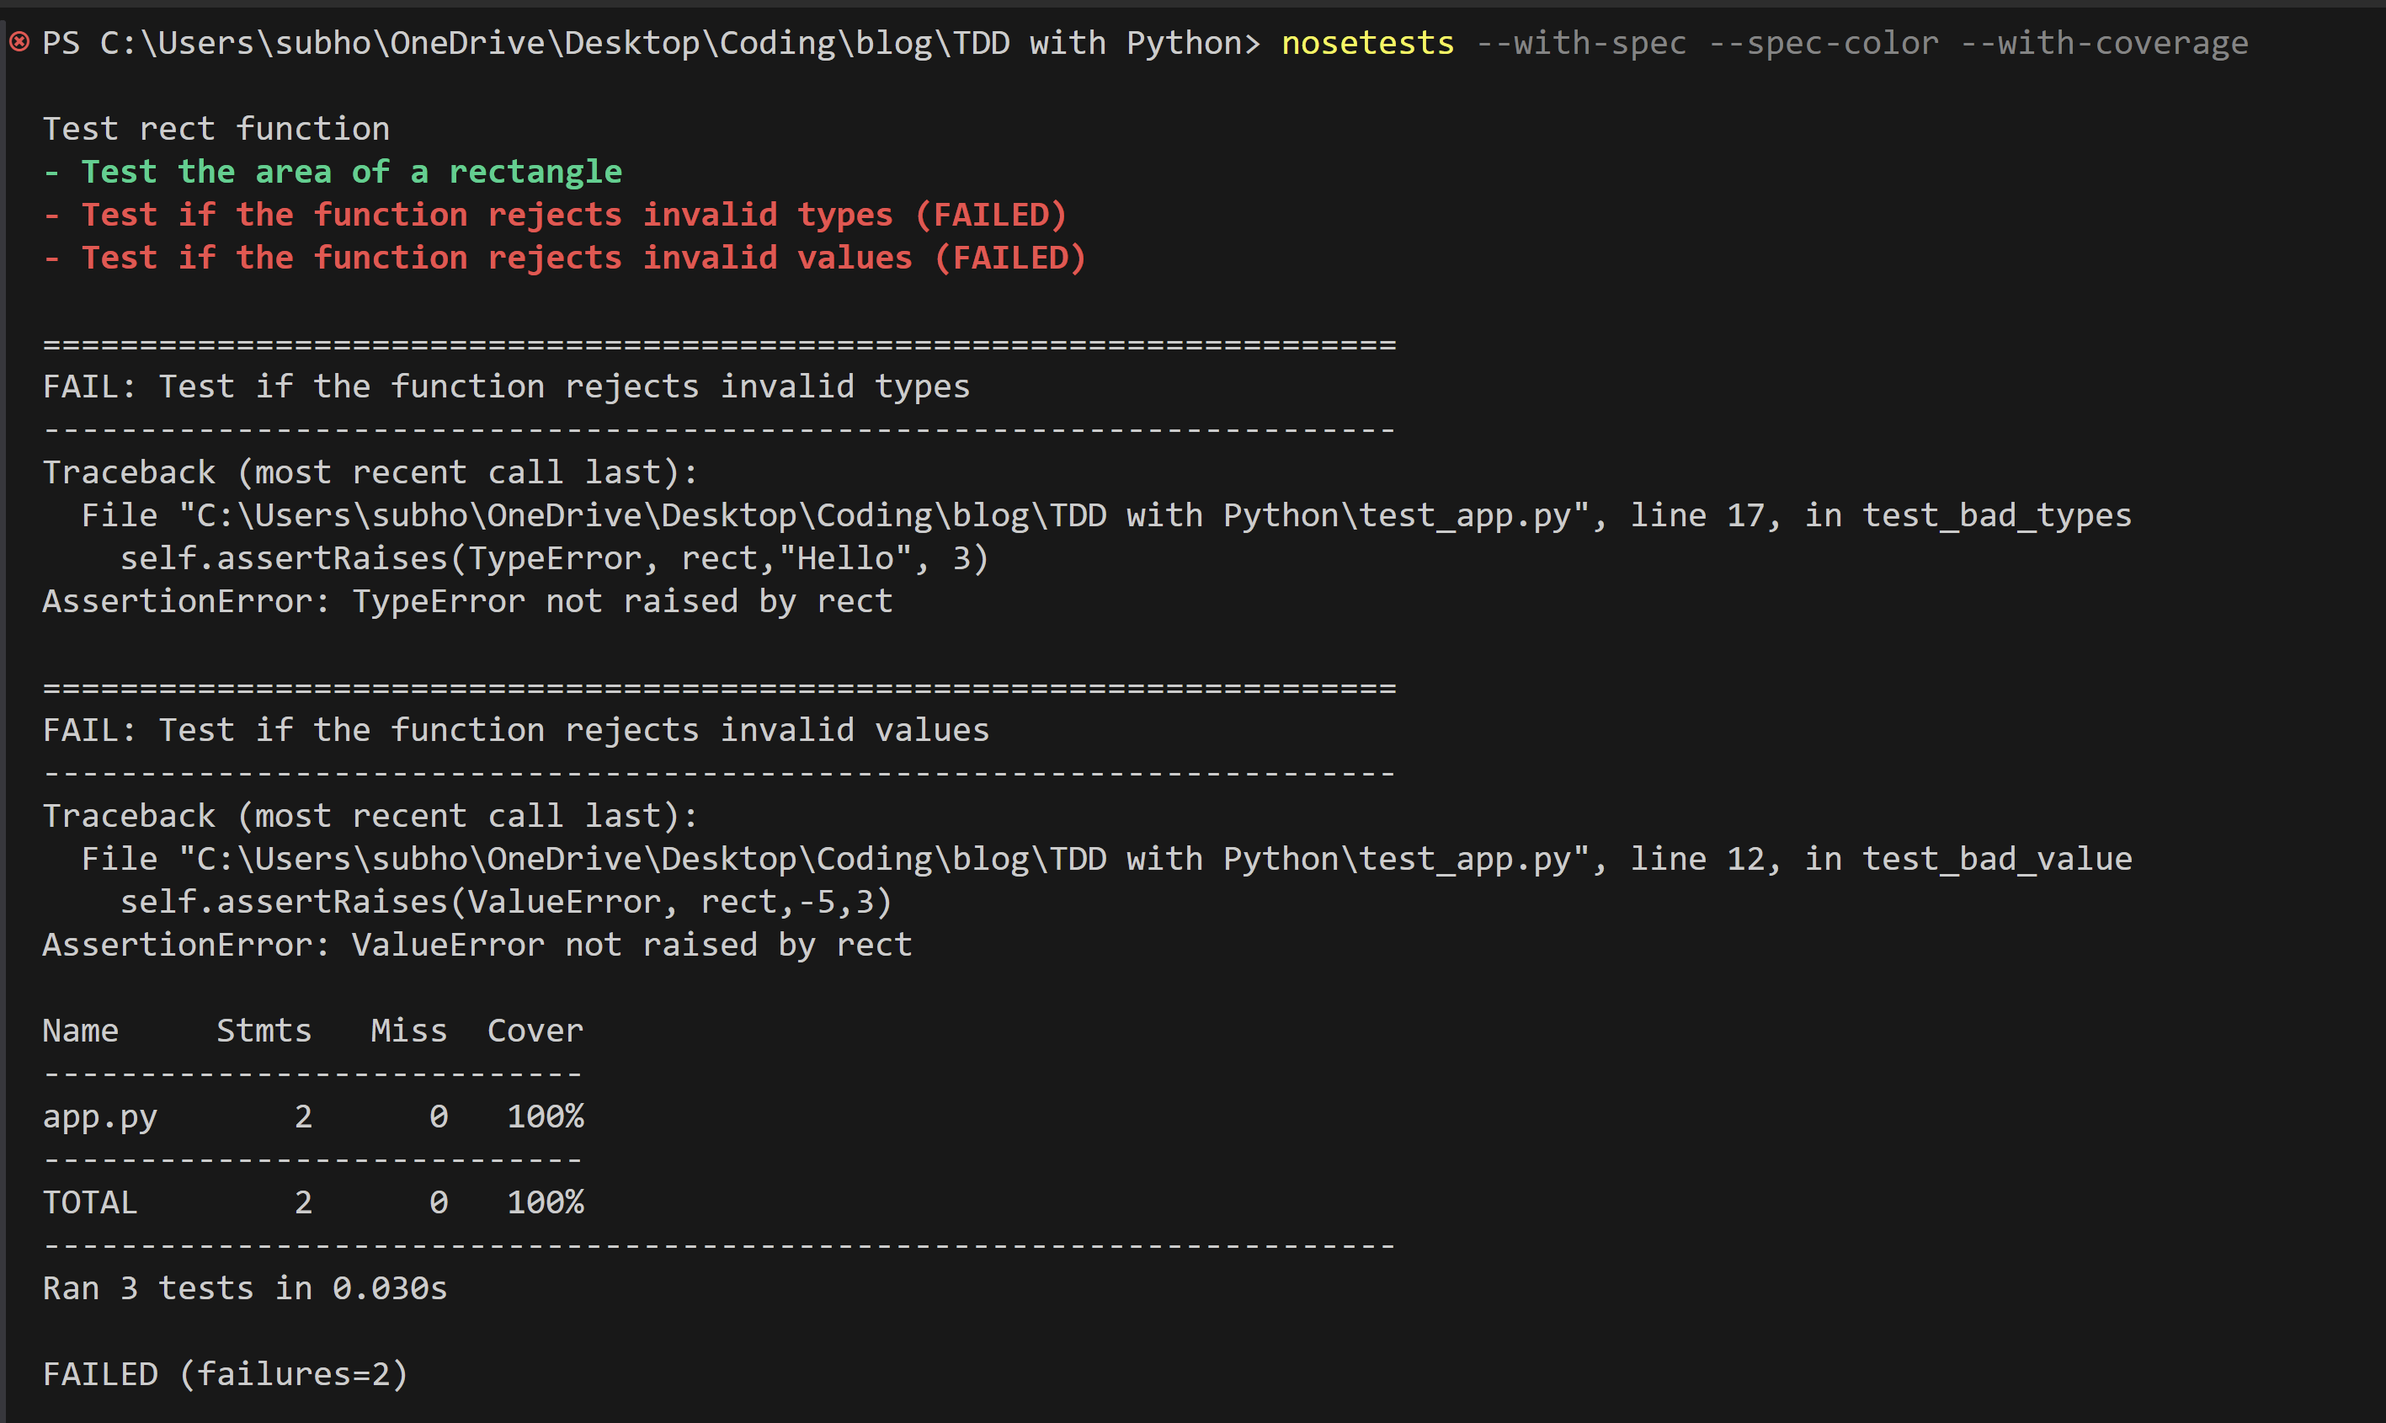Viewport: 2386px width, 1423px height.
Task: Select the ValueError AssertionError message
Action: (477, 944)
